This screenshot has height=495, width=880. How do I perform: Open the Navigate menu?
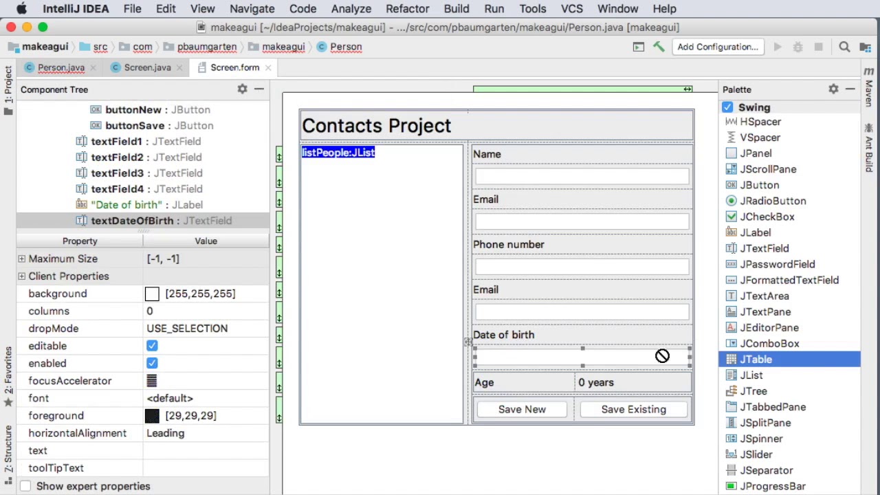[x=252, y=9]
